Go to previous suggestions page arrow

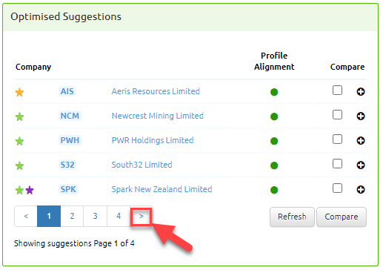[26, 216]
